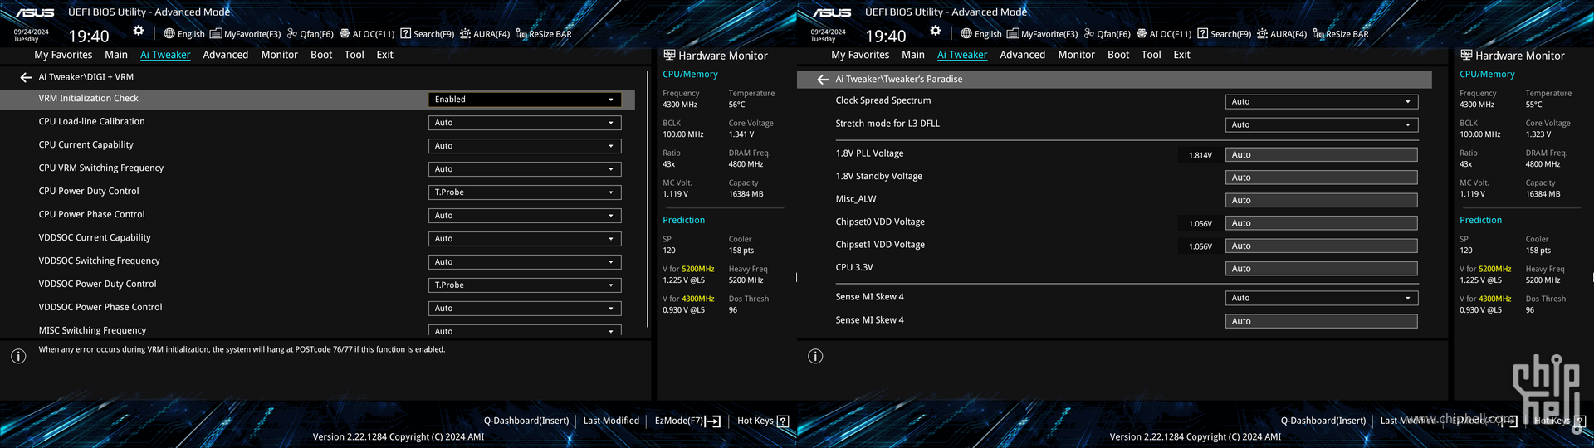
Task: Open MyFavorite(F3) on Tweaker's Paradise screen
Action: [1043, 34]
